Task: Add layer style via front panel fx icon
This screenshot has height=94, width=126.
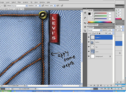Action: point(94,85)
